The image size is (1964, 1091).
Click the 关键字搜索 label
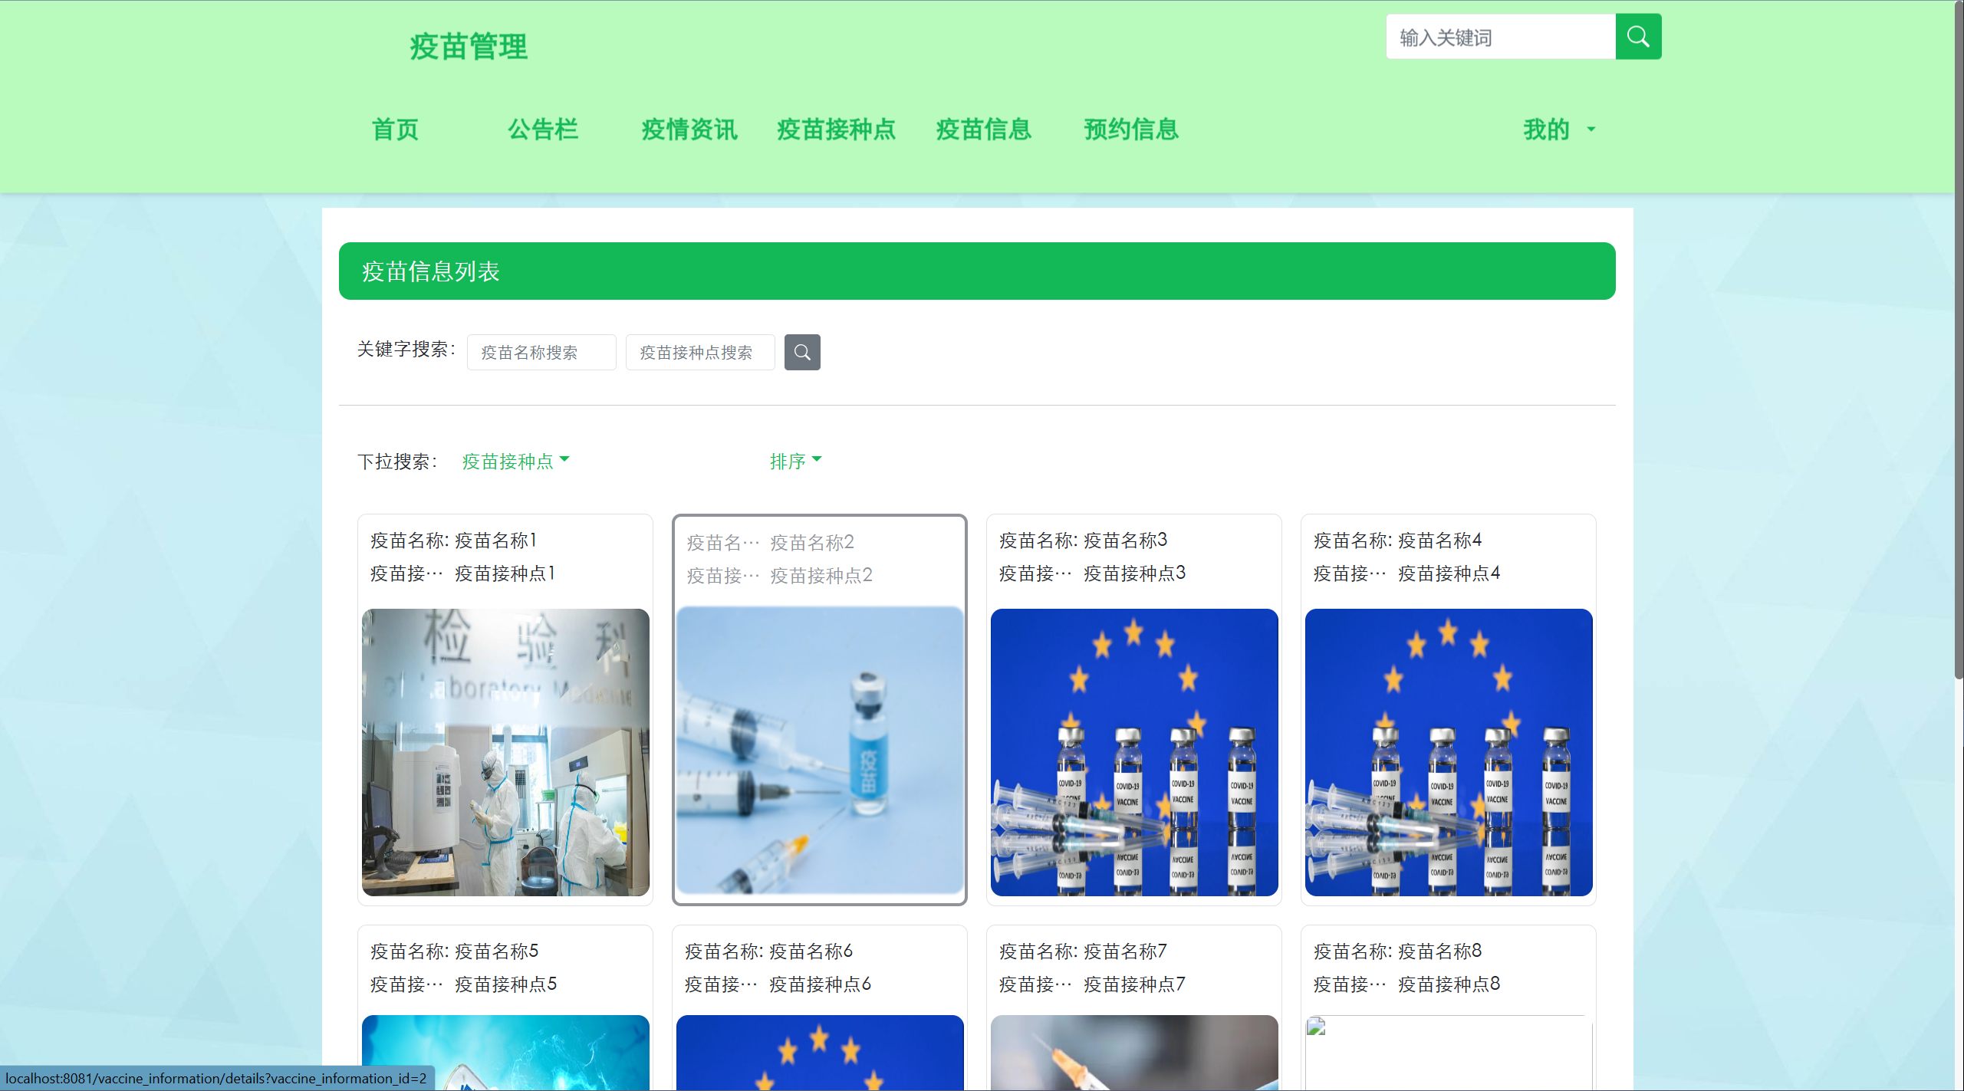tap(406, 350)
